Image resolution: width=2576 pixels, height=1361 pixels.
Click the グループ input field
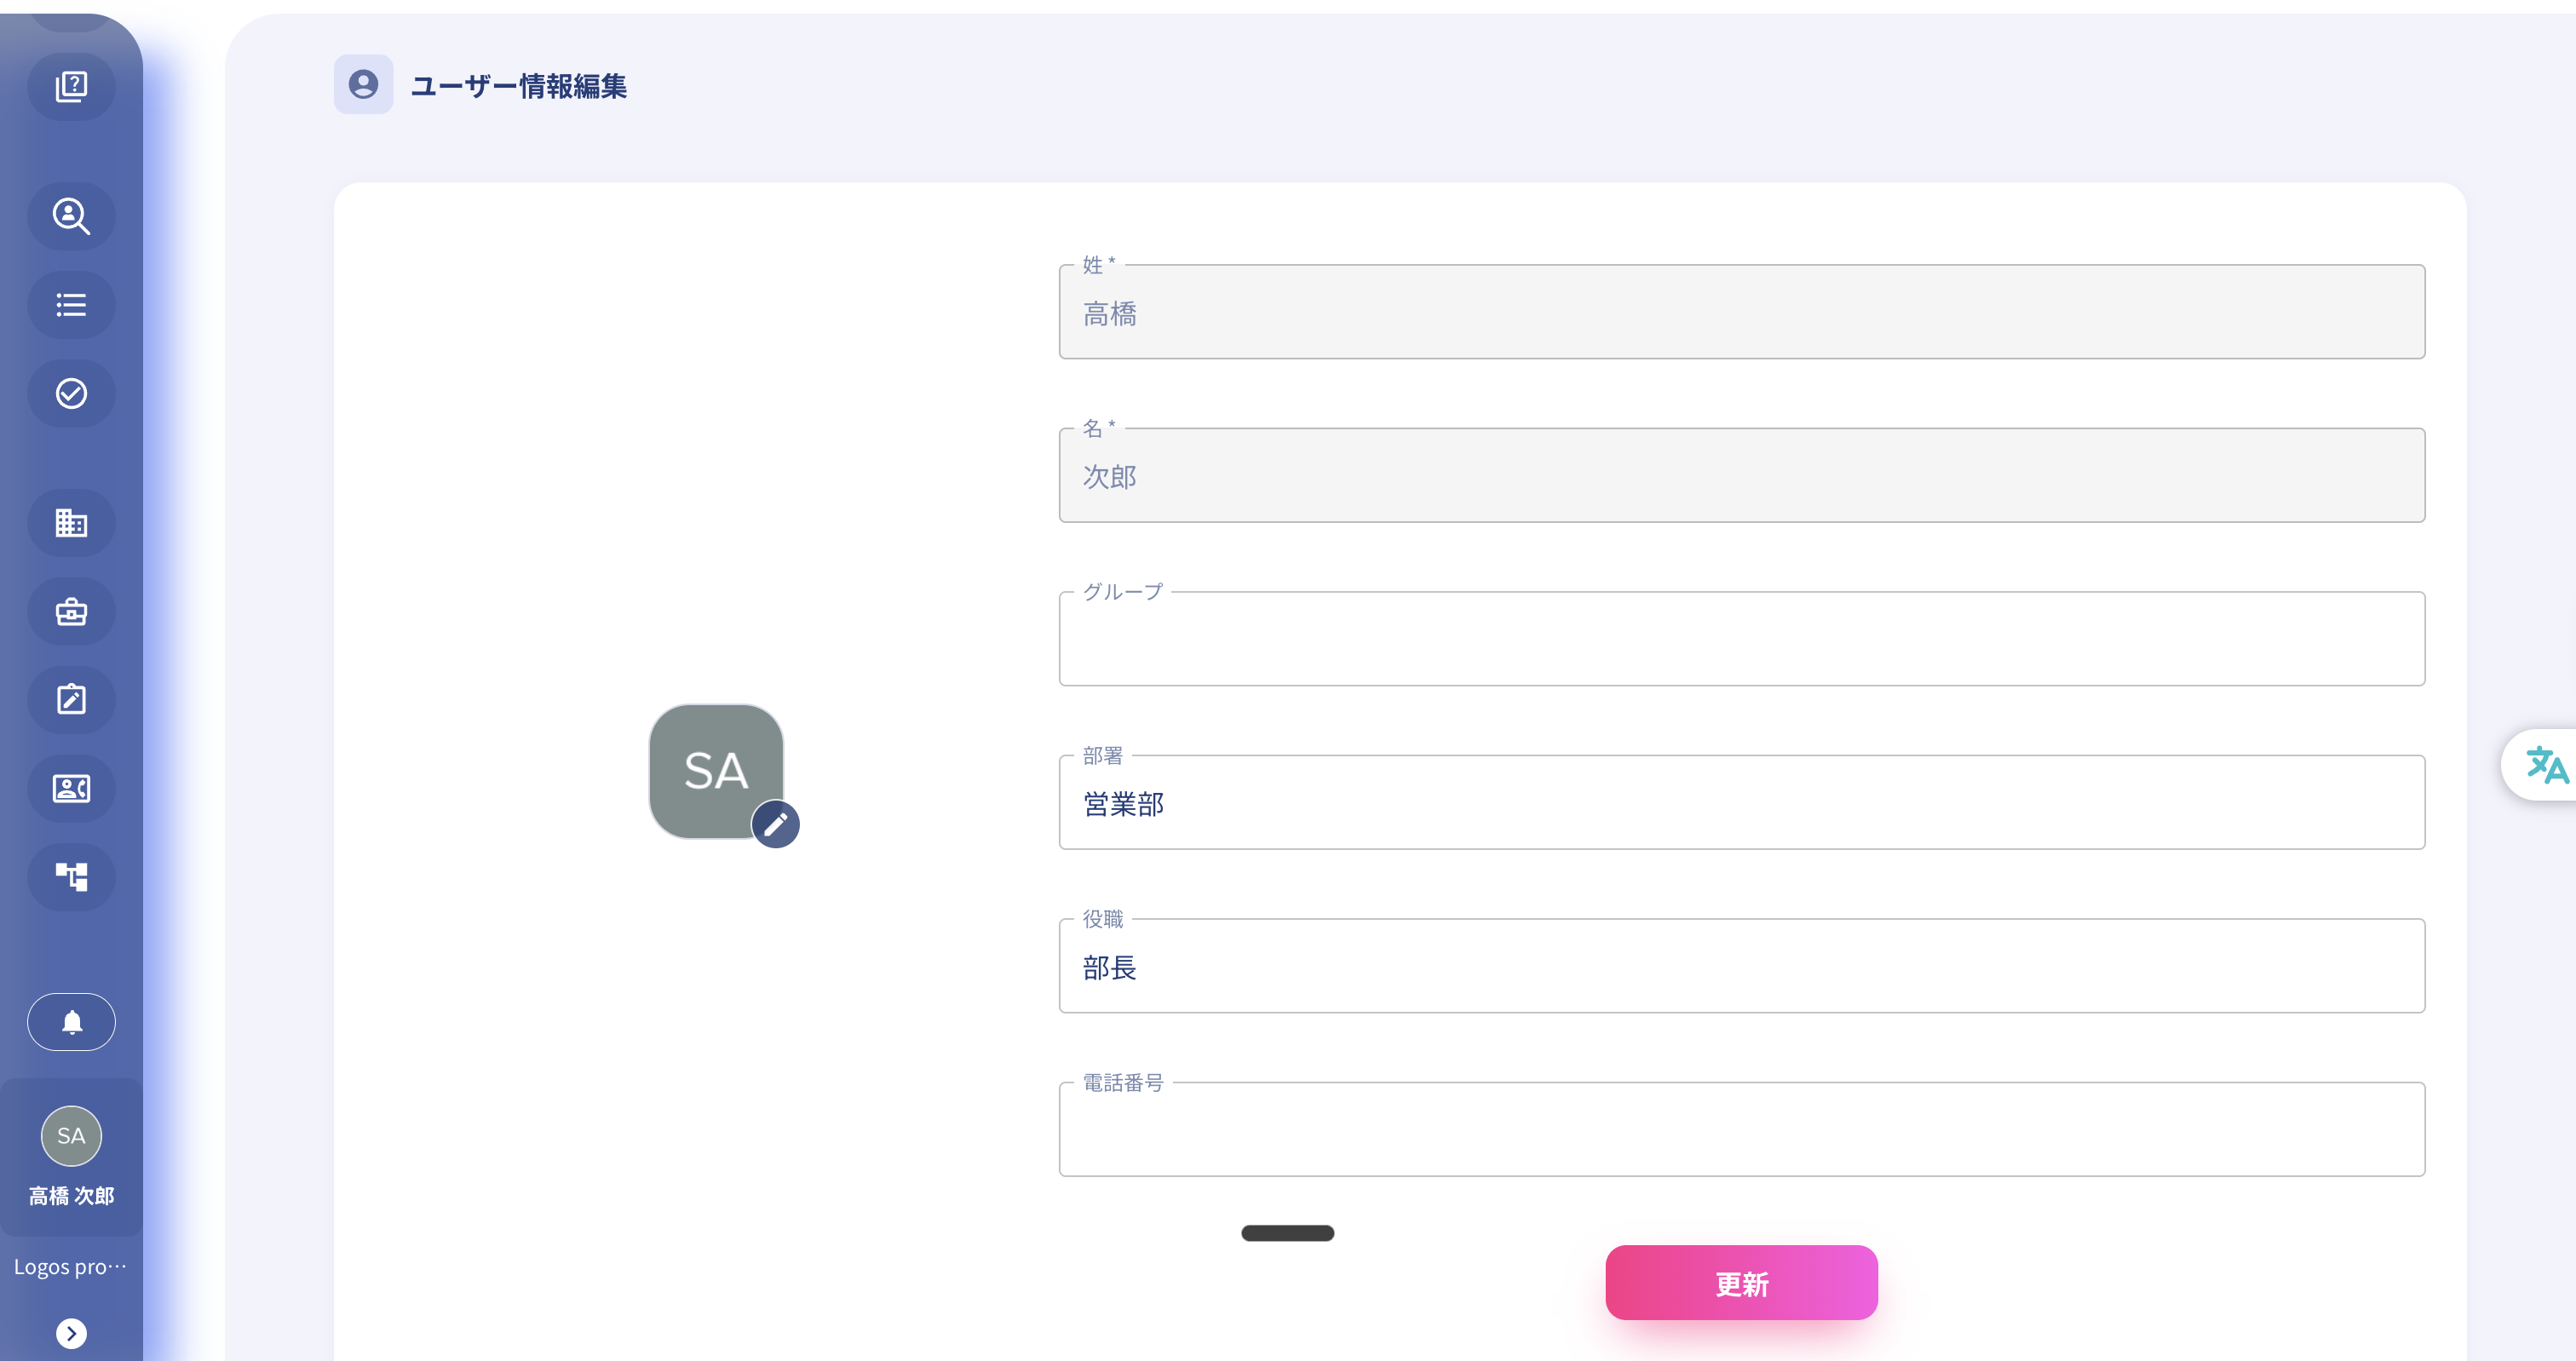coord(1741,639)
